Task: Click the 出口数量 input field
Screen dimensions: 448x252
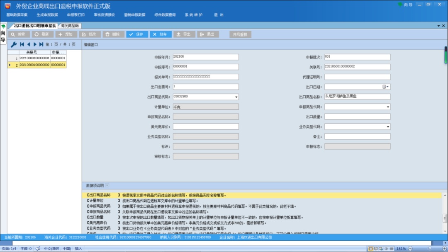Action: pyautogui.click(x=357, y=117)
